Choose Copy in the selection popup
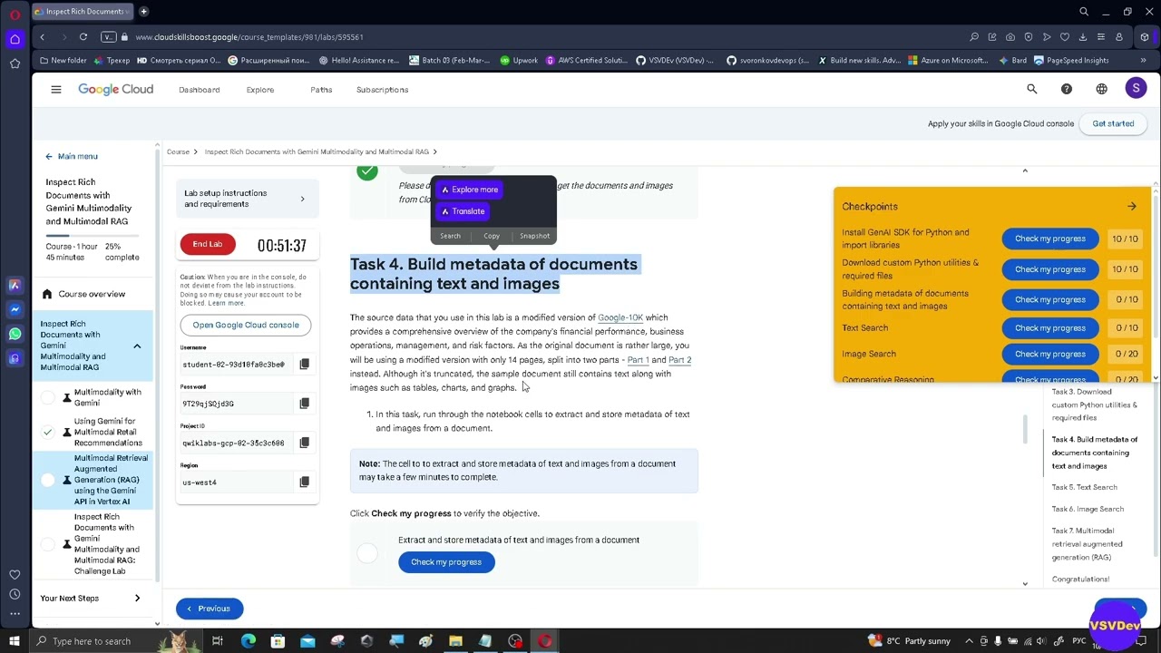1161x653 pixels. [492, 236]
